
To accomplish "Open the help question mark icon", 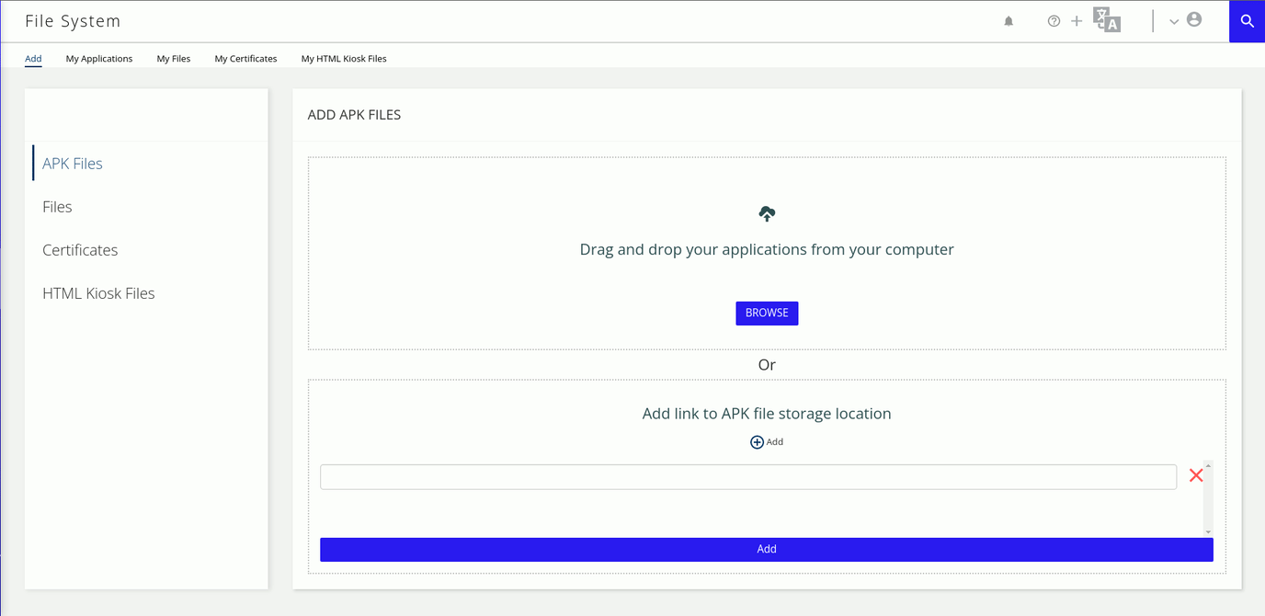I will 1054,21.
